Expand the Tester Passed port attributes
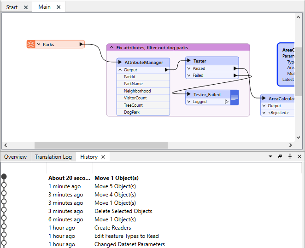Screen dimensions: 305x248 coord(189,69)
